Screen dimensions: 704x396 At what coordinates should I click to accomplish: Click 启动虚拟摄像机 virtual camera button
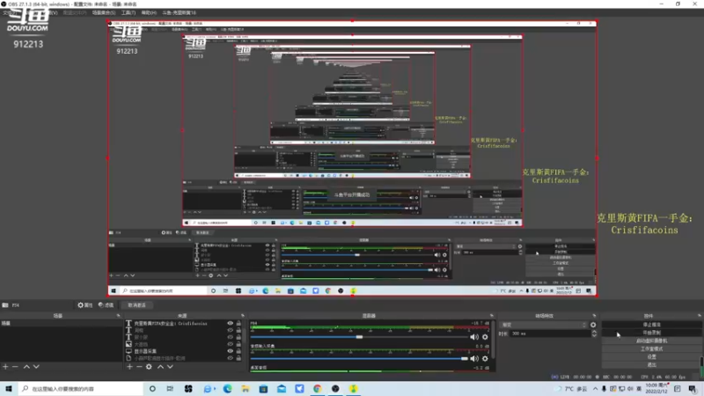click(x=651, y=341)
